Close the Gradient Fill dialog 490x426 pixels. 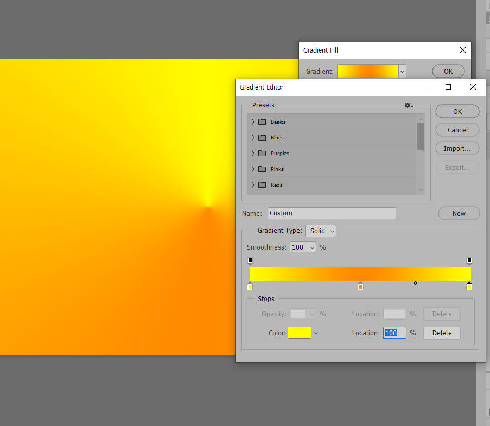(463, 50)
